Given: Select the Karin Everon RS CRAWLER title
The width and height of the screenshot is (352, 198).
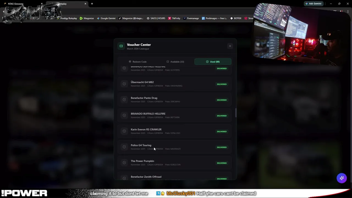Looking at the screenshot, I should click(146, 130).
